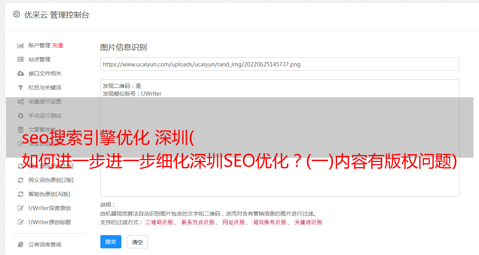Screen dimensions: 479x255
Task: Click the 关键词识别 filter tag
Action: pos(308,222)
